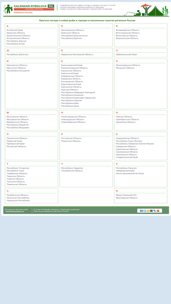171x304 pixels.
Task: Open Алтайский Край region link
Action: [15, 30]
